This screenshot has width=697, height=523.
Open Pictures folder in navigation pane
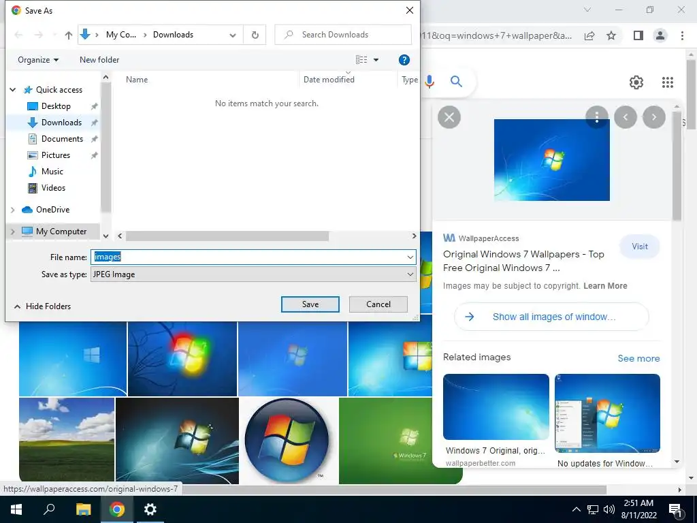click(x=56, y=155)
